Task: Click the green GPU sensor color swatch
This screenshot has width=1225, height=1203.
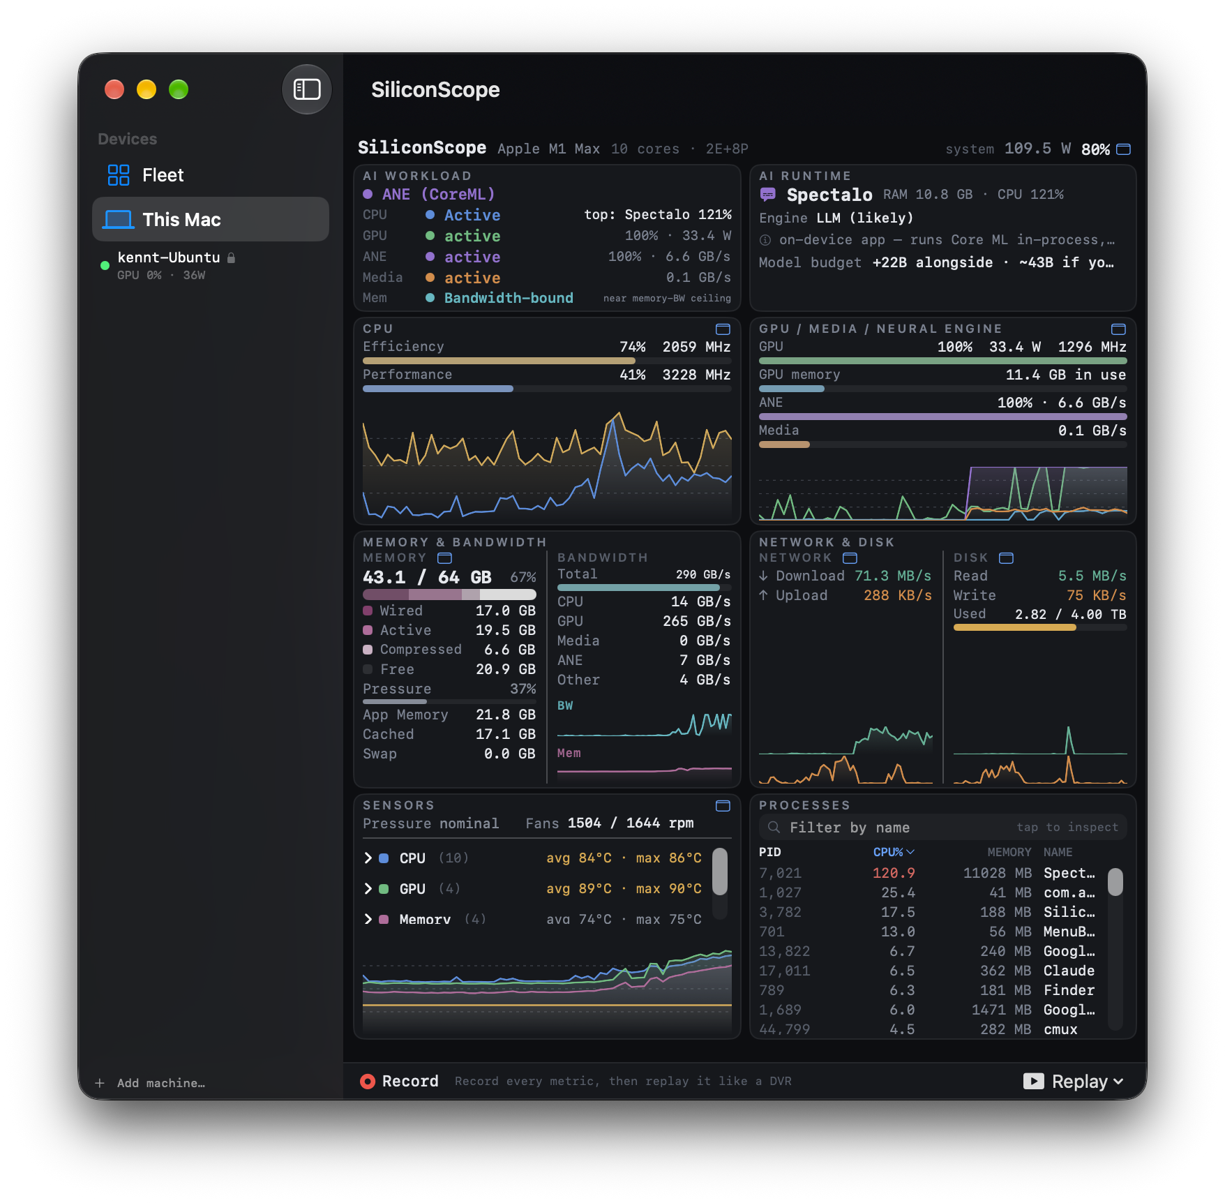Action: tap(384, 889)
